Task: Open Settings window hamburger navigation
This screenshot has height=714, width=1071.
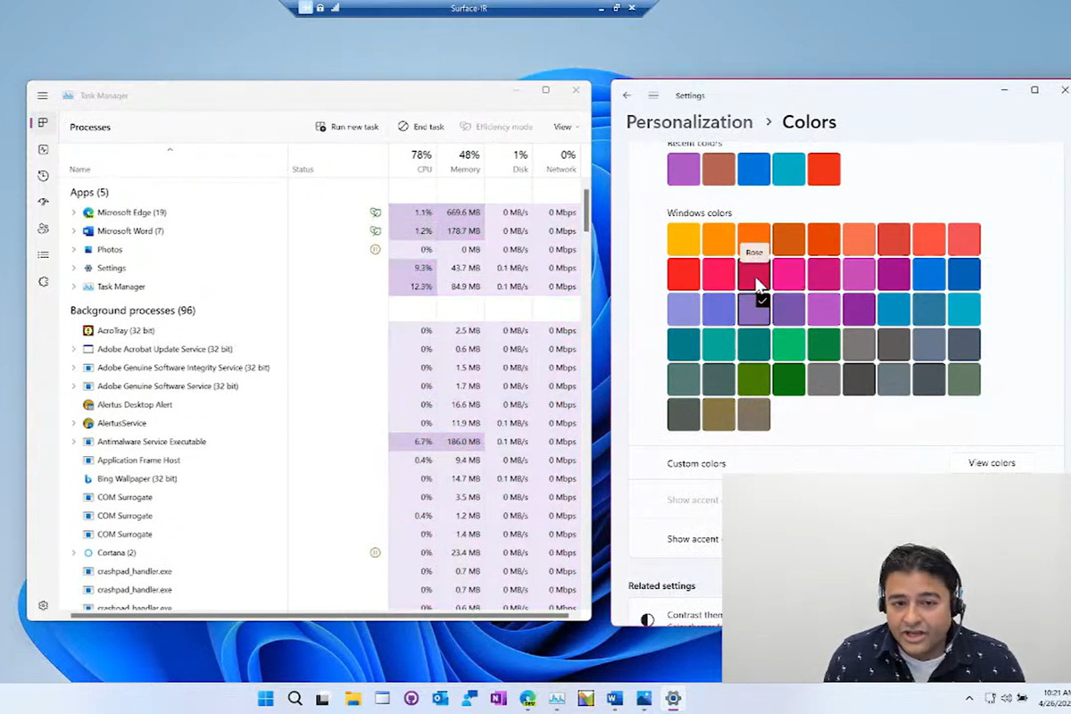Action: (653, 95)
